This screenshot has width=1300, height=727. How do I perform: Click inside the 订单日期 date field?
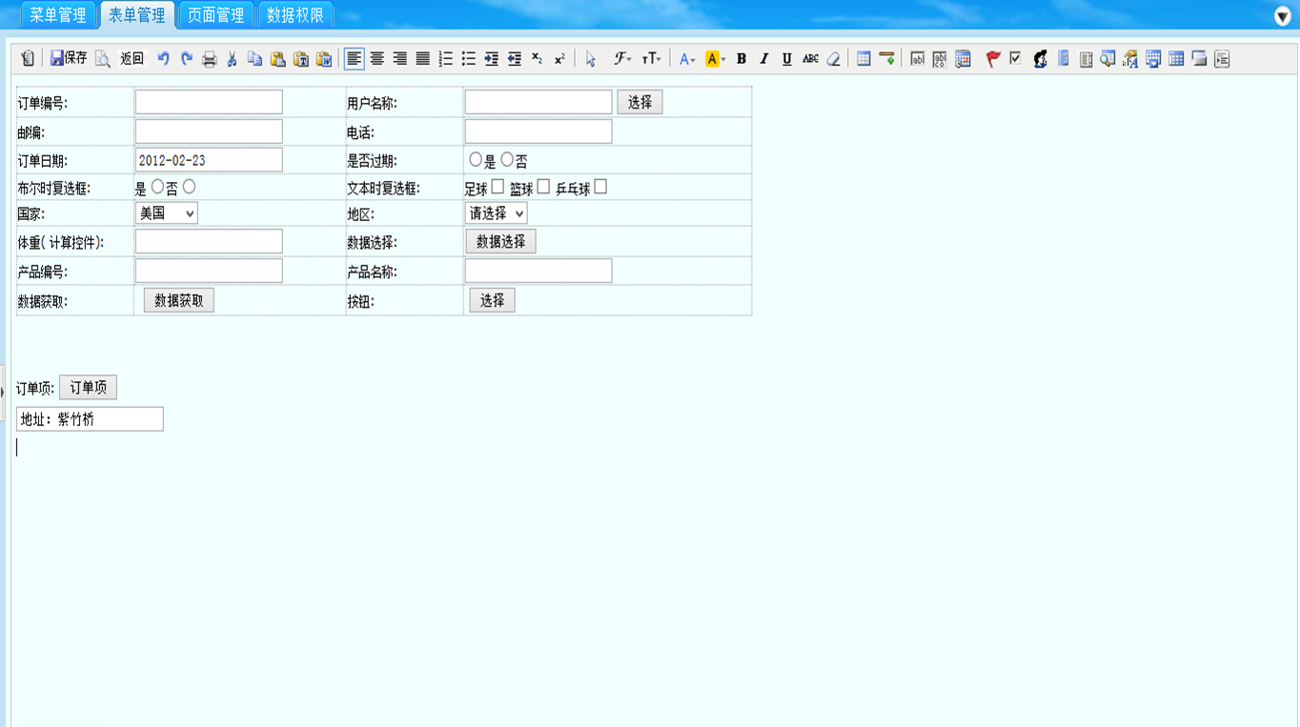208,159
